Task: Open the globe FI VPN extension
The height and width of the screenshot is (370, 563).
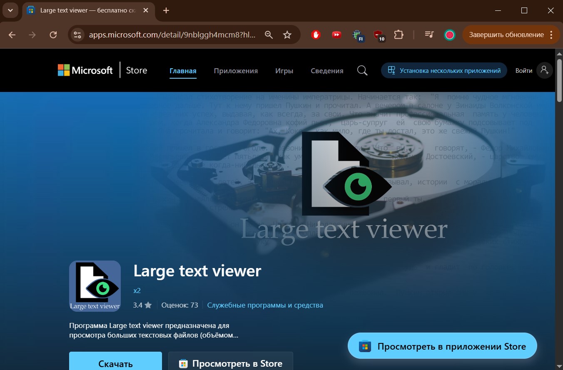Action: [x=357, y=35]
